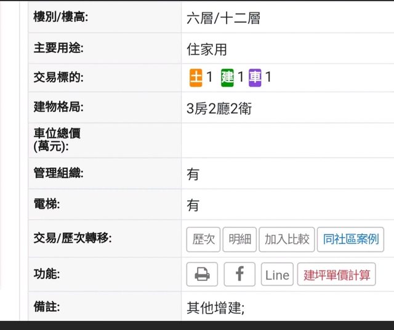Click the printer icon button
This screenshot has width=394, height=330.
coord(202,275)
